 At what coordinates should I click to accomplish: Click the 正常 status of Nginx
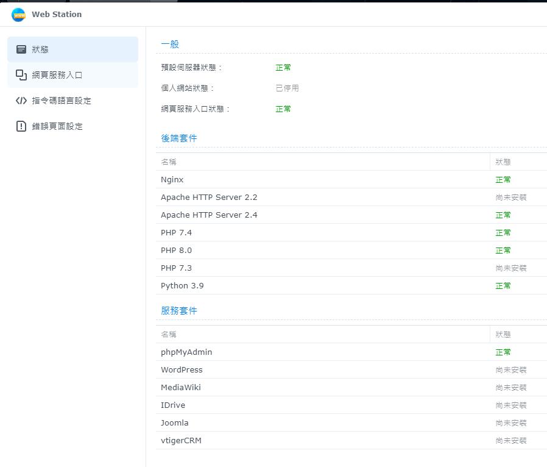point(503,180)
